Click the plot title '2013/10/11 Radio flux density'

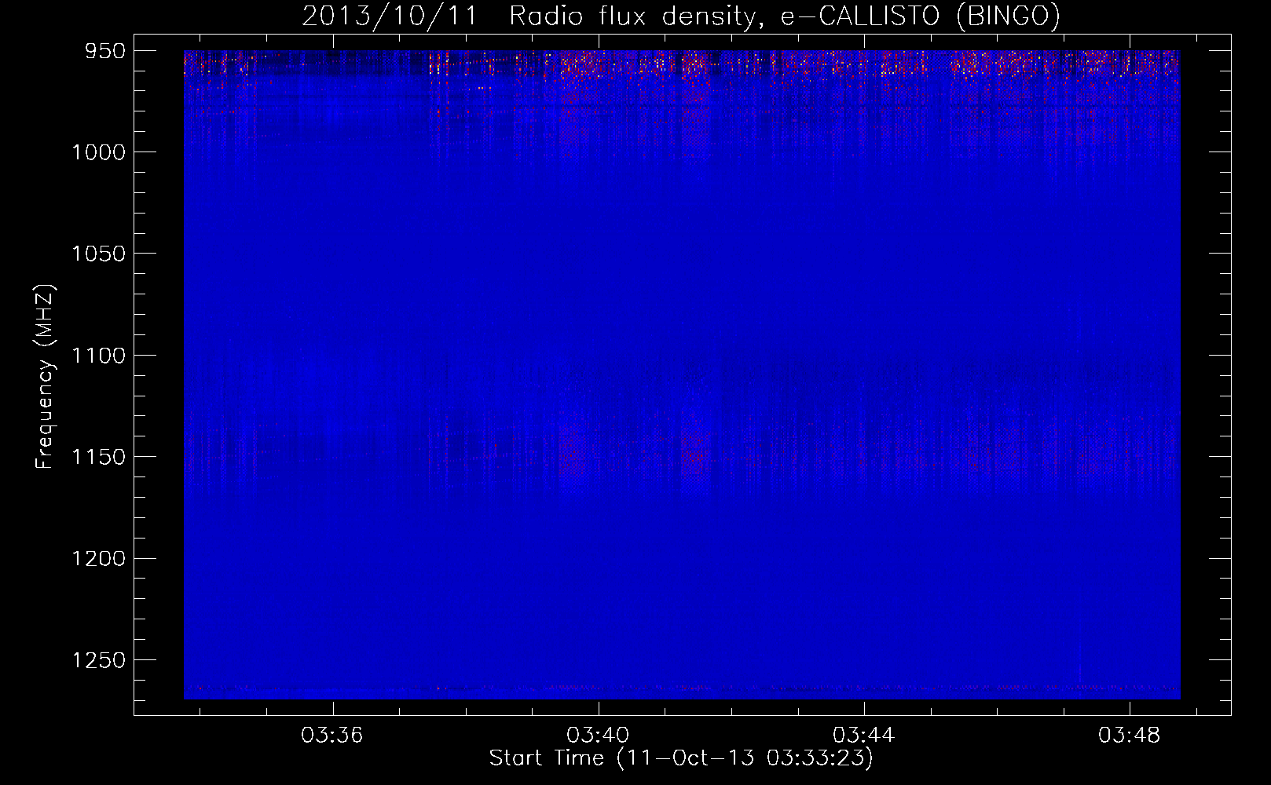(681, 16)
